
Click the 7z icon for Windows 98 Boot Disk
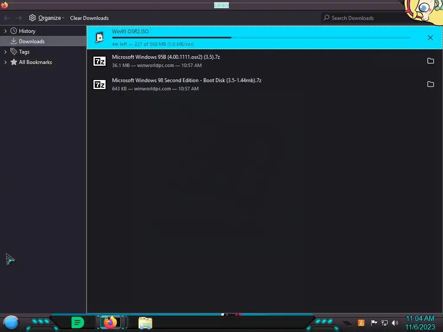tap(100, 84)
